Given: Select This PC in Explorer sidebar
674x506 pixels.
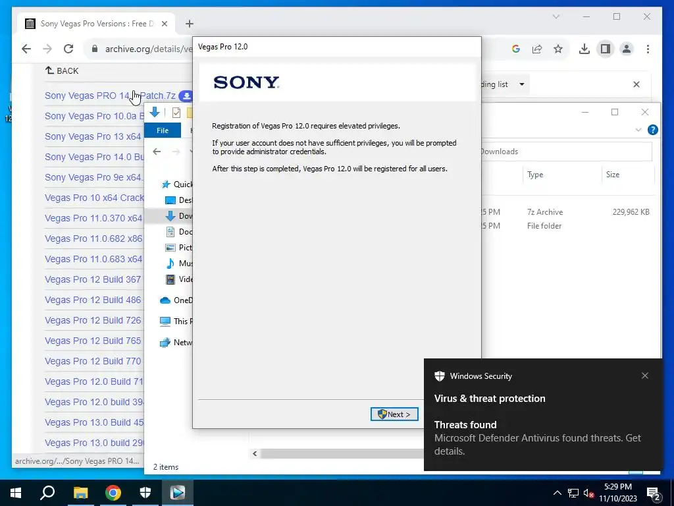Looking at the screenshot, I should point(176,322).
